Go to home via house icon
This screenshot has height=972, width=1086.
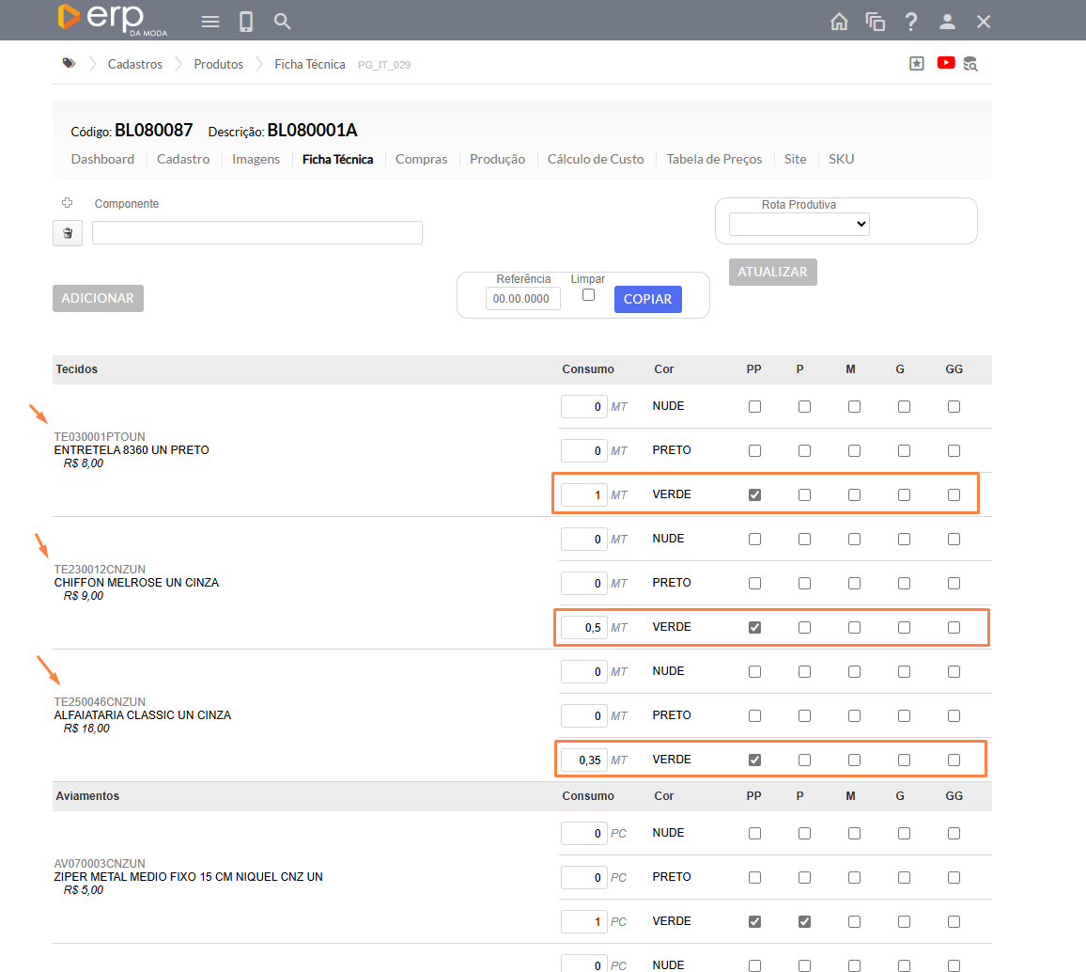[x=839, y=22]
